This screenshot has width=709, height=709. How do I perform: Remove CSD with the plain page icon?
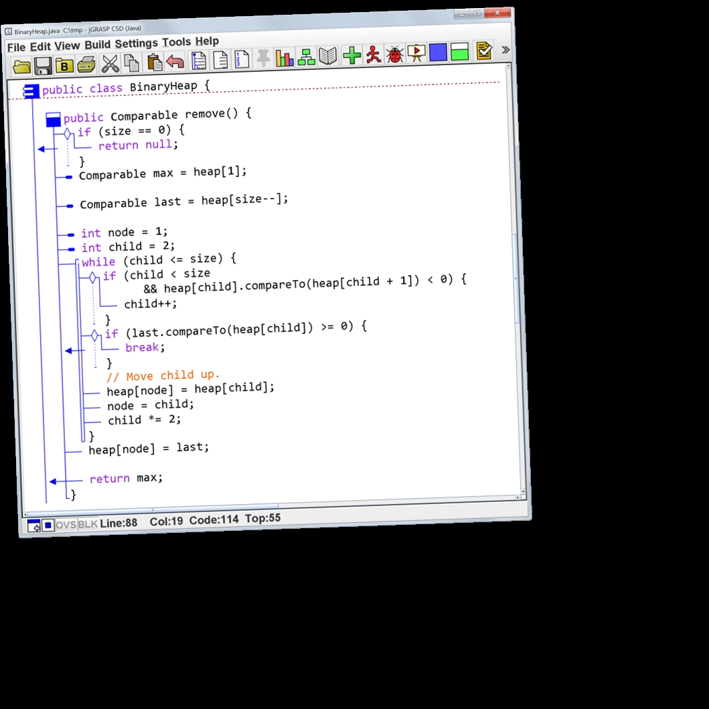(x=220, y=60)
